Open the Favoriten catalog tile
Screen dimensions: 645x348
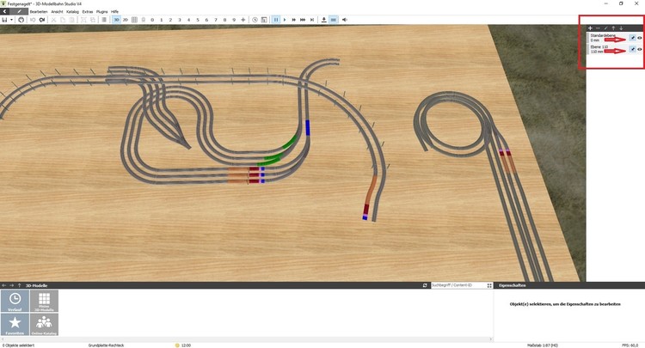pos(16,325)
